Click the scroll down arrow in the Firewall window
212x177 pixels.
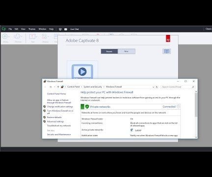coord(196,137)
